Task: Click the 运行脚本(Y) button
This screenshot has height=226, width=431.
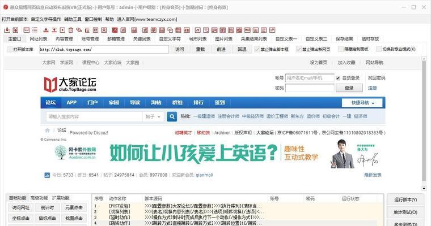Action: 405,199
